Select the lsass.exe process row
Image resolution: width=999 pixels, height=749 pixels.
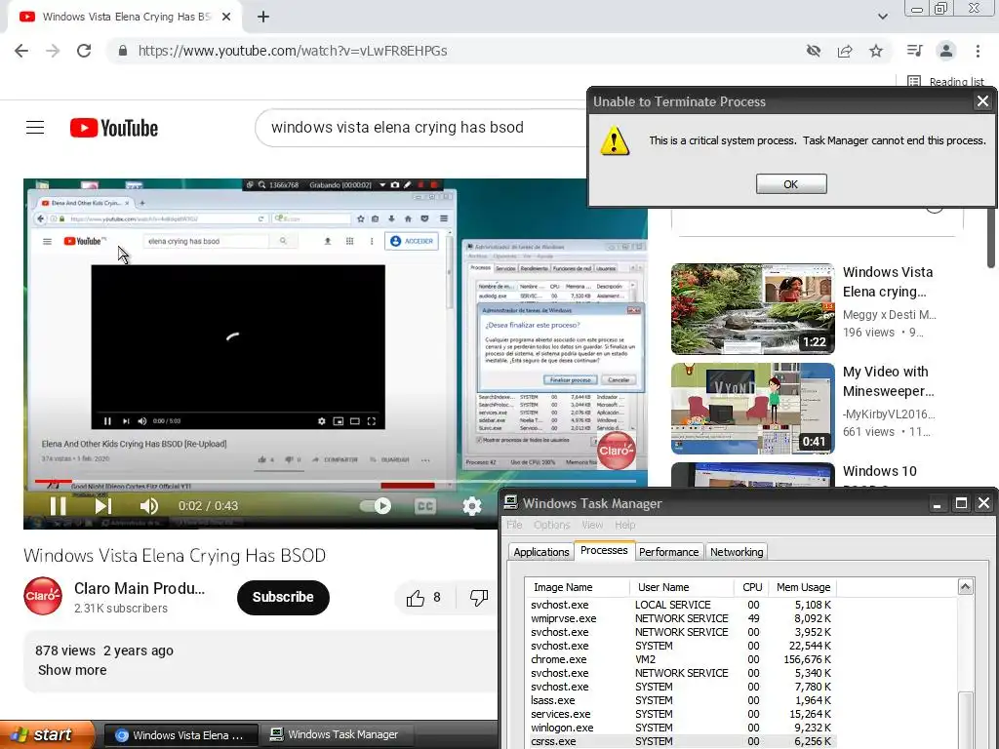[680, 700]
